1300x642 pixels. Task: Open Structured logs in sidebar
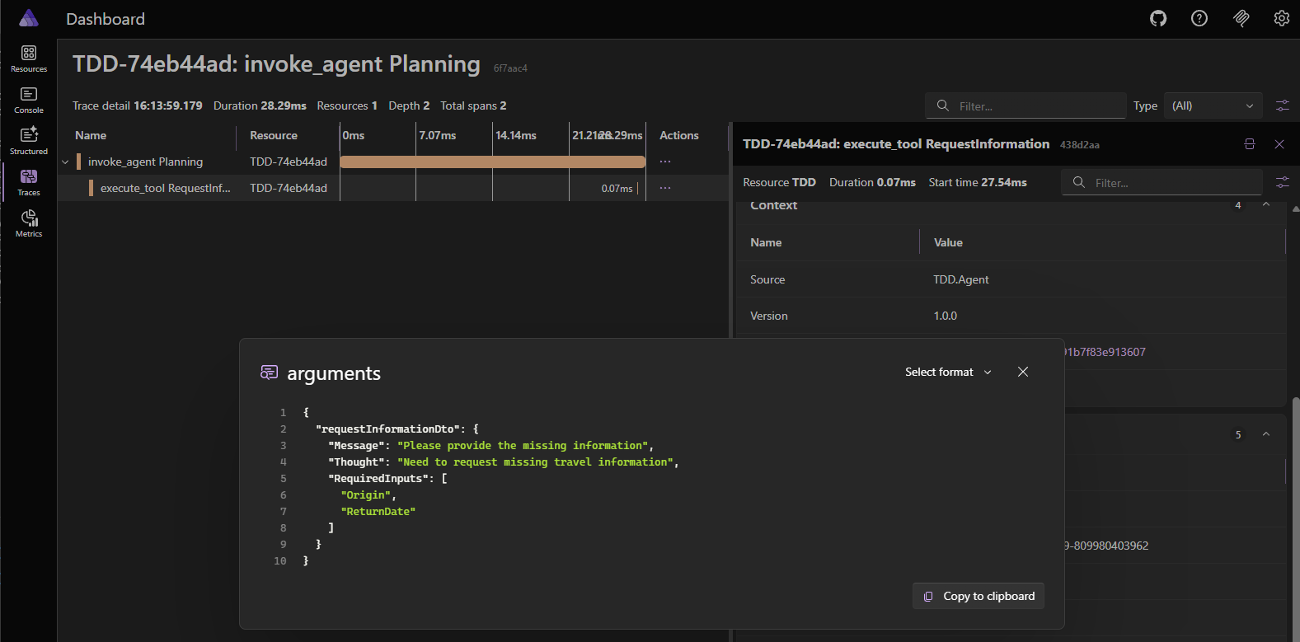(x=29, y=141)
